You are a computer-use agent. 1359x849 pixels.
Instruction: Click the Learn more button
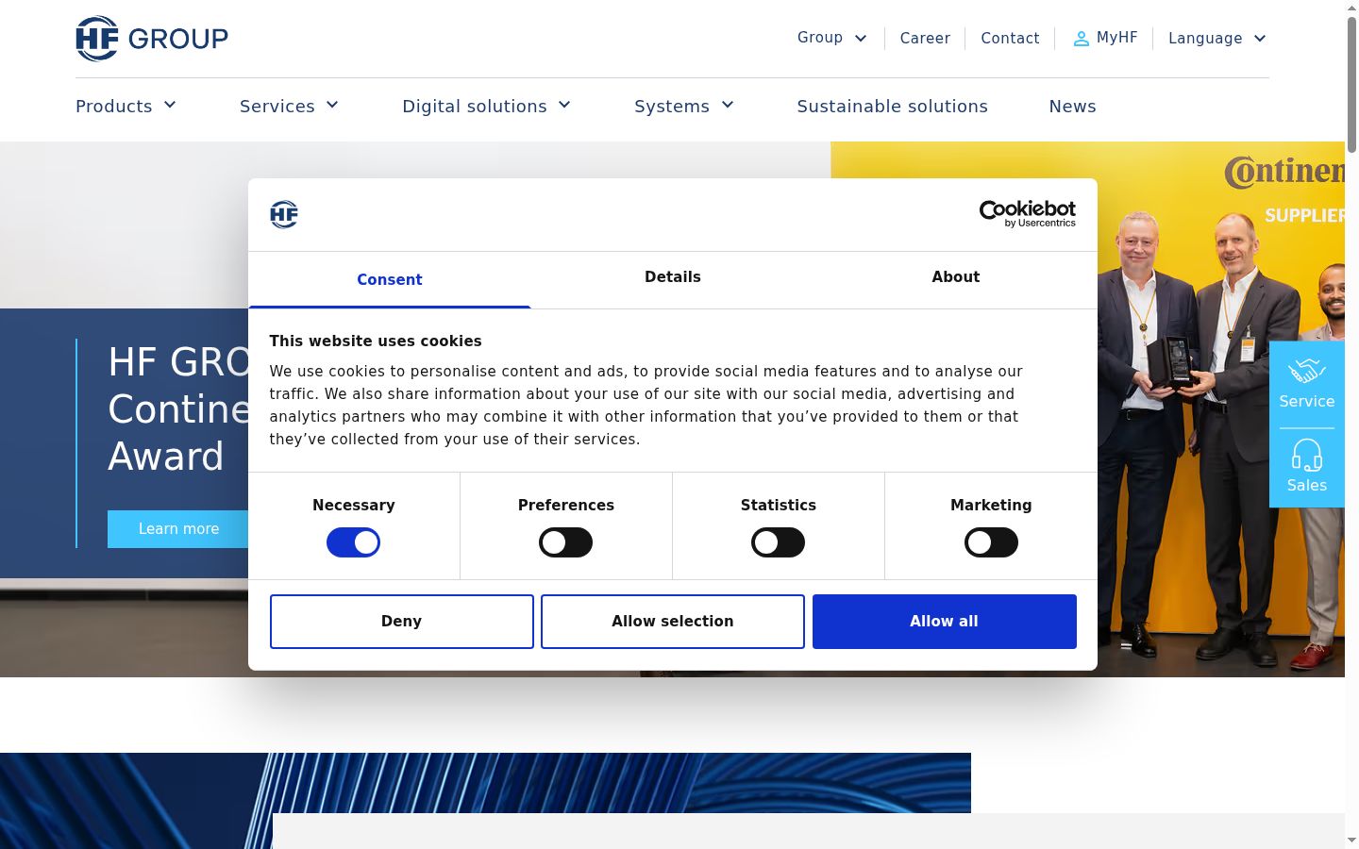tap(178, 529)
